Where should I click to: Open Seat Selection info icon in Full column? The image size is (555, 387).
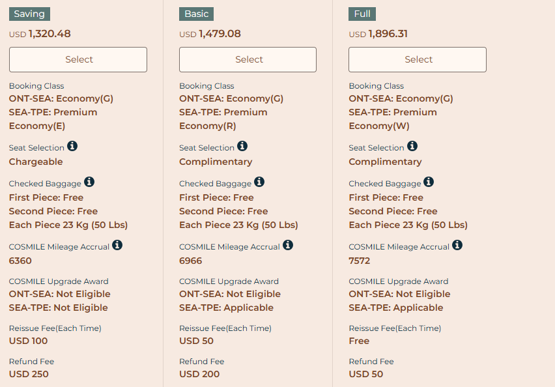pos(412,146)
